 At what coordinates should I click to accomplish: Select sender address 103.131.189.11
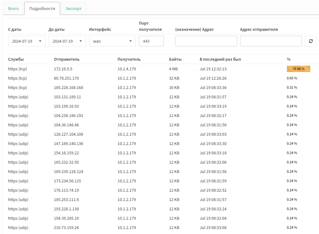tap(67, 97)
